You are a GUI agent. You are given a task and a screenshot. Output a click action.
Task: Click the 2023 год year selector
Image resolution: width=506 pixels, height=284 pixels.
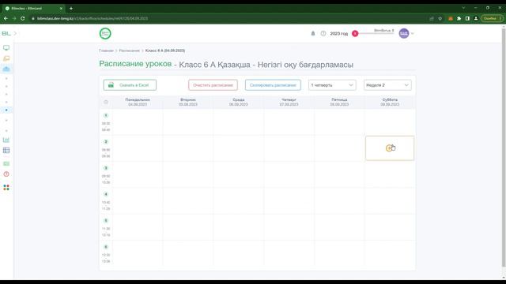pos(339,33)
